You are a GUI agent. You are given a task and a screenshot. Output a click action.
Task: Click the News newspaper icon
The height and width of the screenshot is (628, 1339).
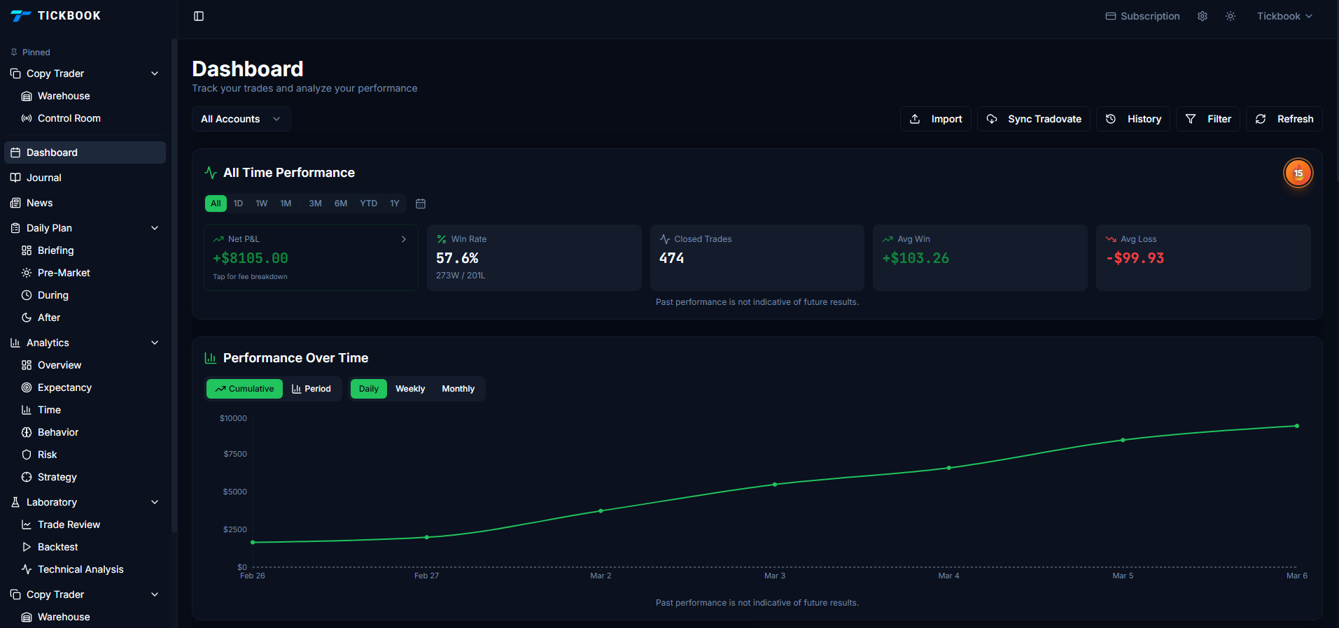coord(15,203)
